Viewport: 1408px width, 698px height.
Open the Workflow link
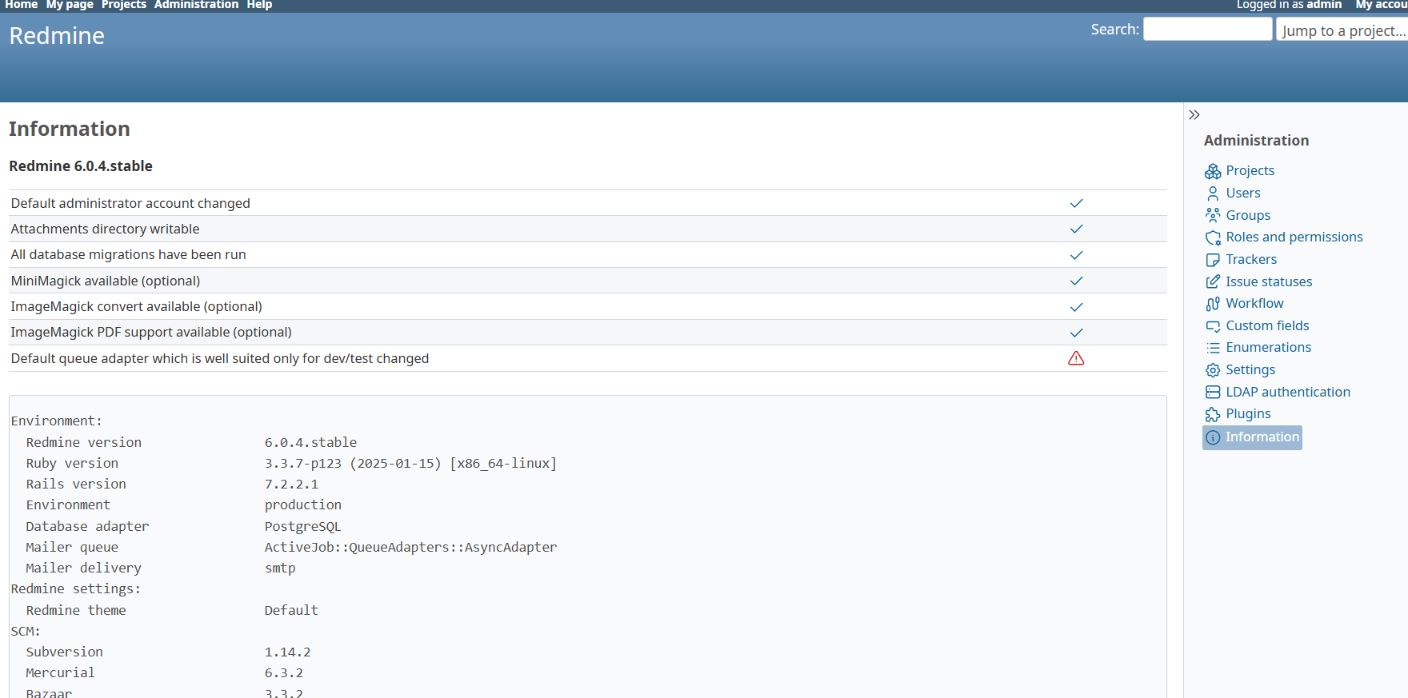[1254, 304]
